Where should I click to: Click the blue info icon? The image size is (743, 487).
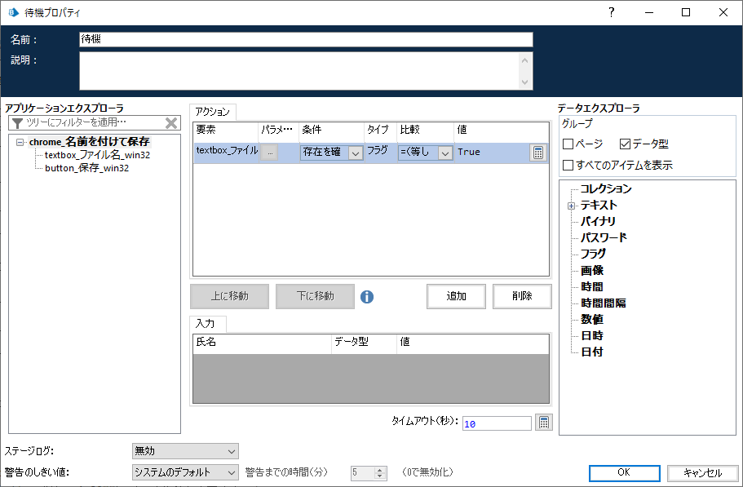point(367,297)
